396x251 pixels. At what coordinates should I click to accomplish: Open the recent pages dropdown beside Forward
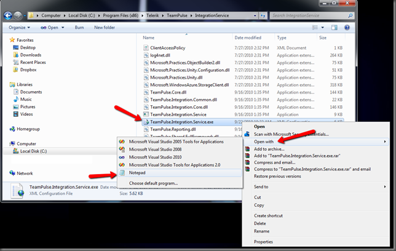tap(25, 15)
